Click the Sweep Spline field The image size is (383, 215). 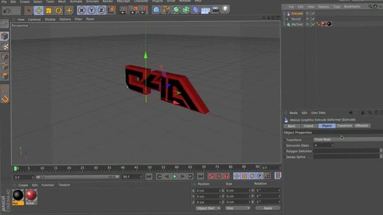346,157
